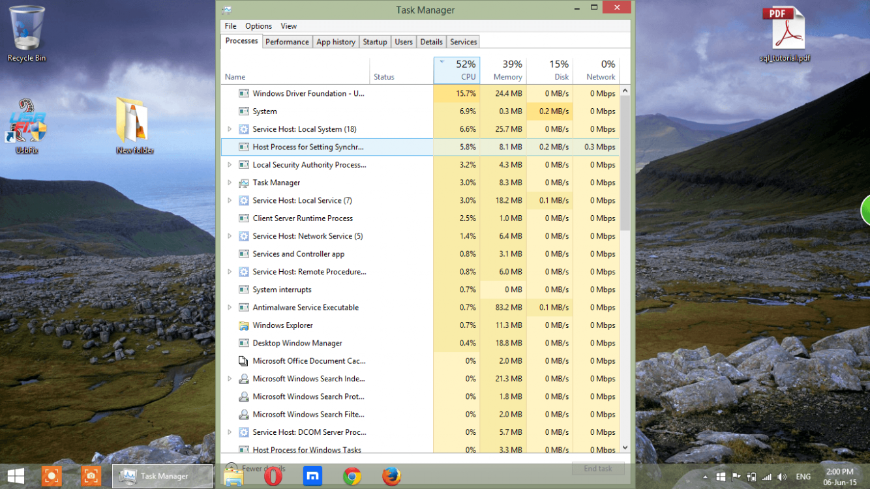Click the vertical scrollbar thumb in process list
Screen dimensions: 870x489
(625, 164)
